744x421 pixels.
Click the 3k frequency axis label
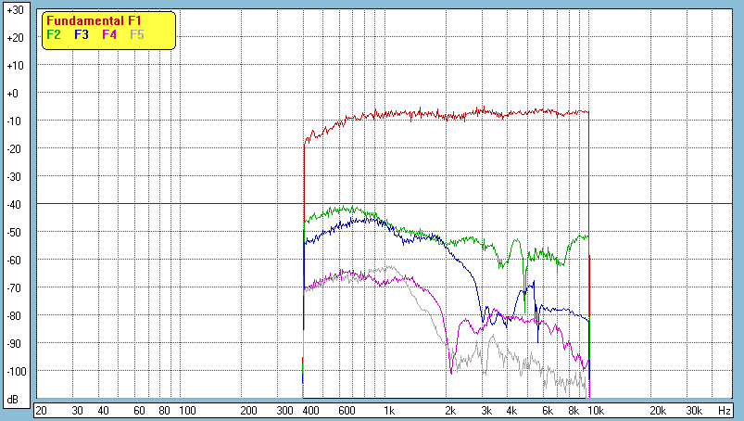click(x=485, y=410)
